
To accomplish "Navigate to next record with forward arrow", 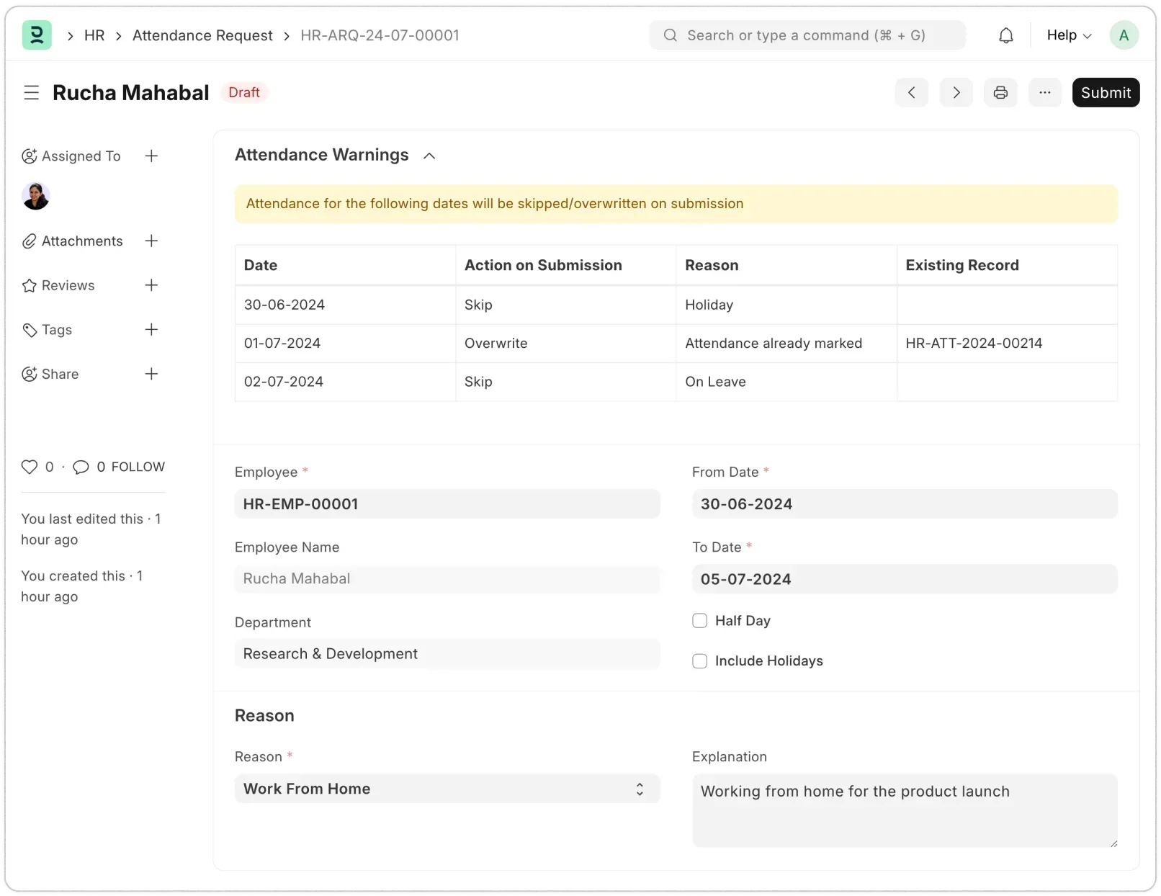I will tap(956, 92).
